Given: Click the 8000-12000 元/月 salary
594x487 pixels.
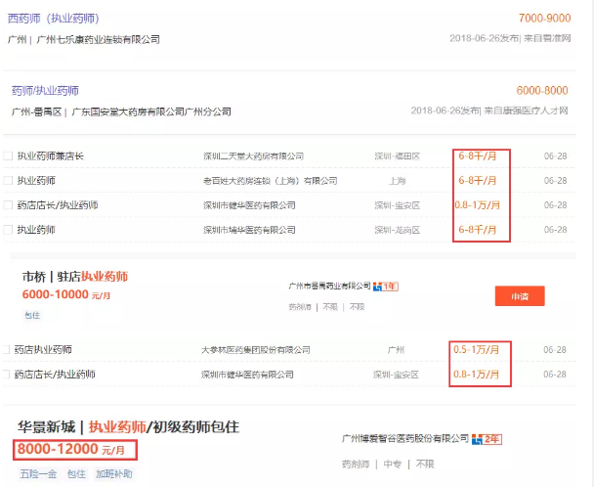Looking at the screenshot, I should [x=71, y=450].
